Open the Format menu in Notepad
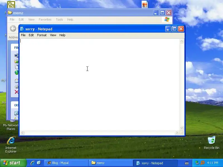The image size is (223, 167). pyautogui.click(x=42, y=35)
